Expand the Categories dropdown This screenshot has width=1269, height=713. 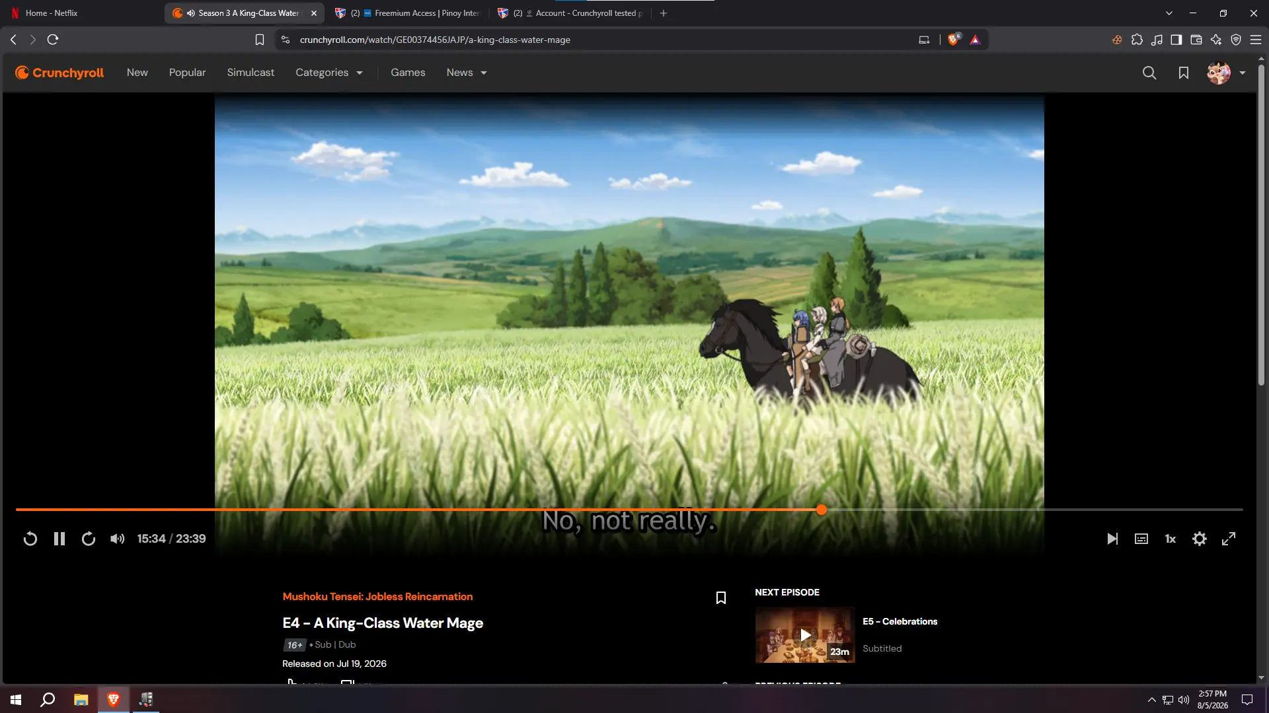[x=329, y=73]
